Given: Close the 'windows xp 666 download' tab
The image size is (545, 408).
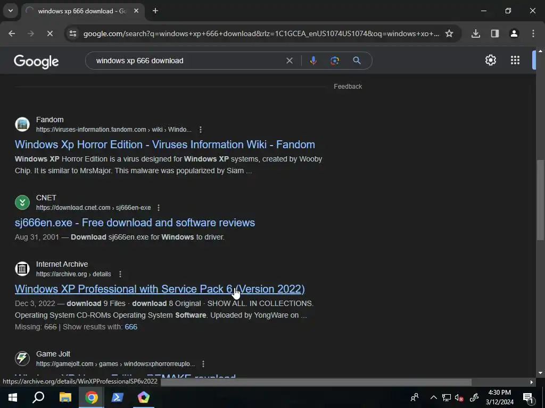Looking at the screenshot, I should (136, 11).
